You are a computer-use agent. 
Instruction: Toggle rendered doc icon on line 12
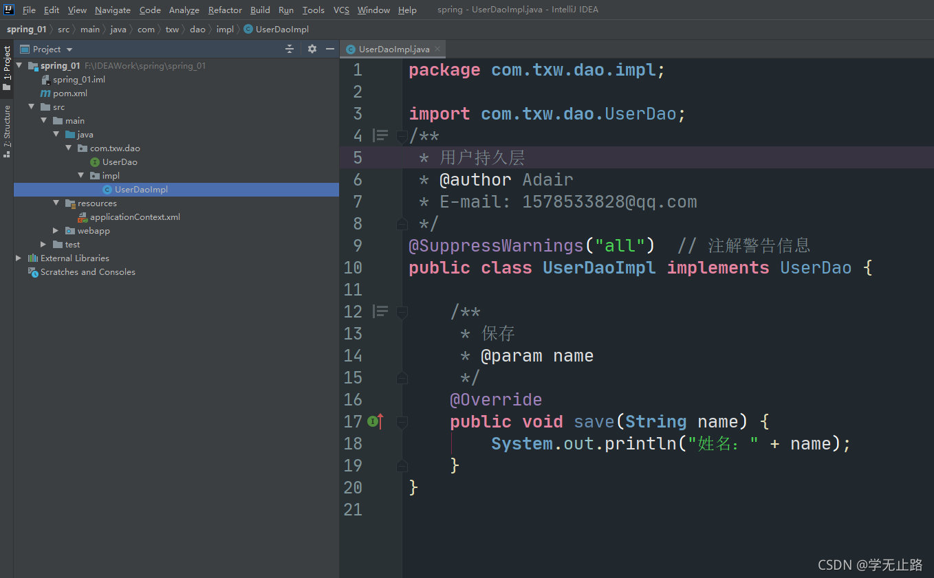(380, 311)
